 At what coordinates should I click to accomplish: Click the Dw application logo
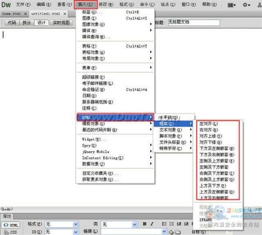point(6,4)
